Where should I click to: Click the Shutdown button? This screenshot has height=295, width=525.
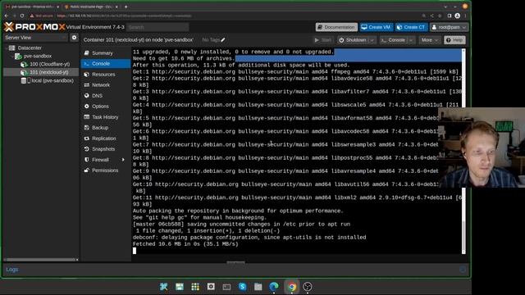353,40
